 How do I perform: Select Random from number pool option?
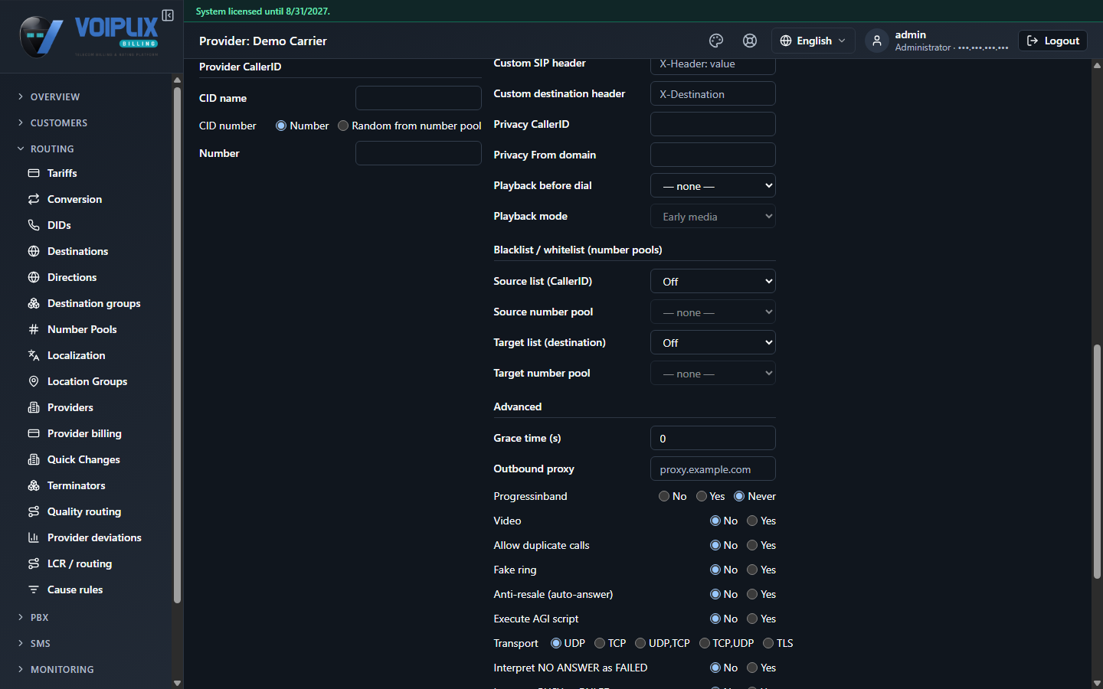343,126
